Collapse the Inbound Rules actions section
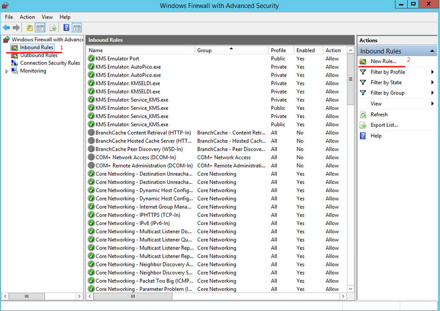Viewport: 440px width, 311px height. pyautogui.click(x=432, y=51)
